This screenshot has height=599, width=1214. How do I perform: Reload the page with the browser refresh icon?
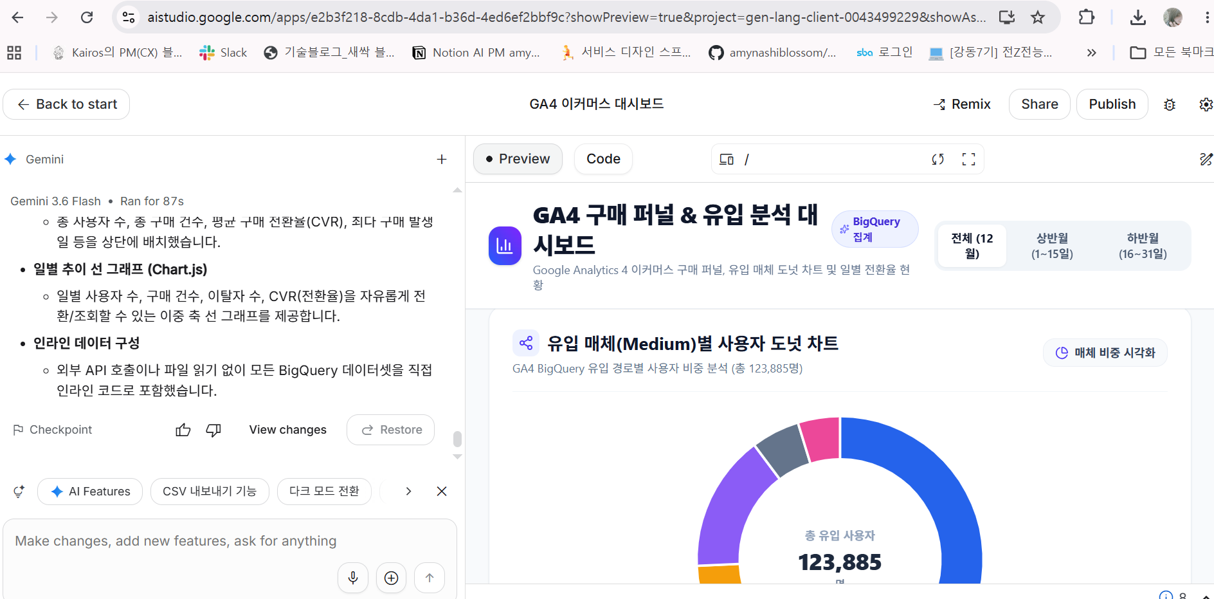[x=87, y=17]
